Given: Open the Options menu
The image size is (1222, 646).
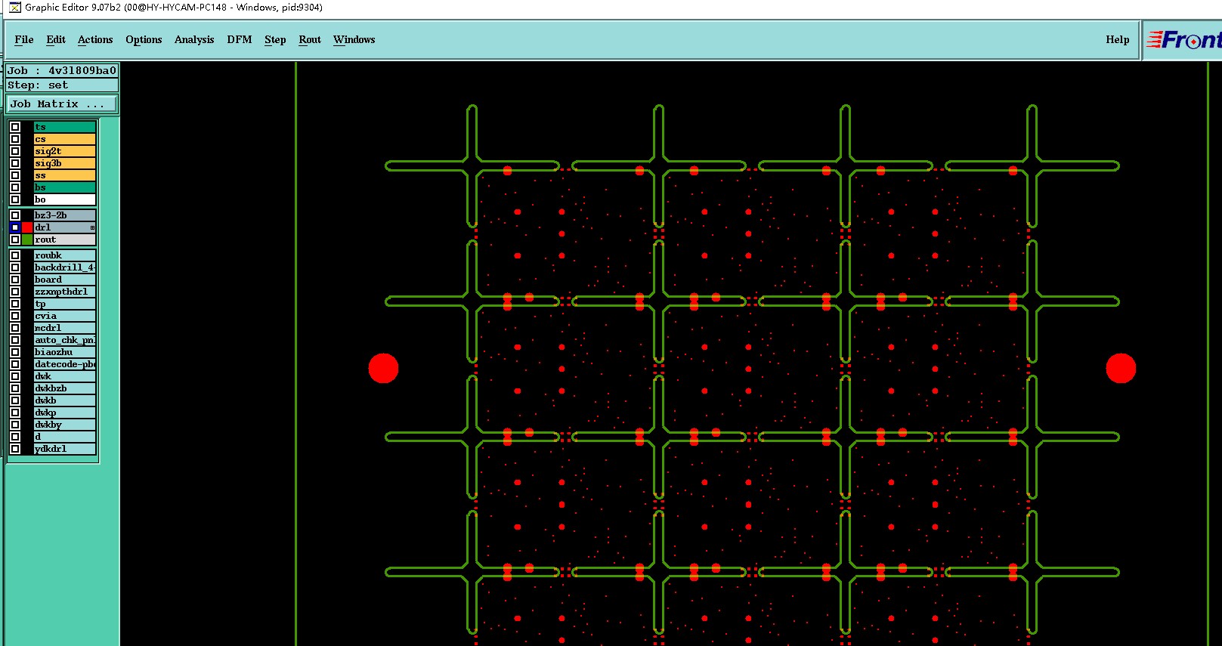Looking at the screenshot, I should tap(144, 40).
